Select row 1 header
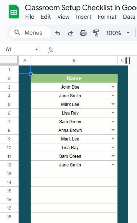The width and height of the screenshot is (137, 223). pos(9,70)
